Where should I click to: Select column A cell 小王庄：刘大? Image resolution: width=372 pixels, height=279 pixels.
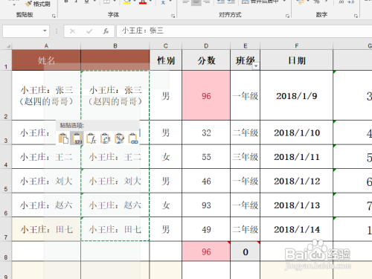(46, 181)
